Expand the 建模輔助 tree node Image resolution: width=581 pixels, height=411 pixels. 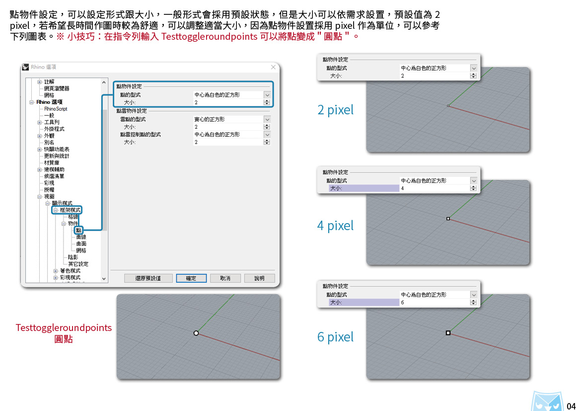pos(40,169)
